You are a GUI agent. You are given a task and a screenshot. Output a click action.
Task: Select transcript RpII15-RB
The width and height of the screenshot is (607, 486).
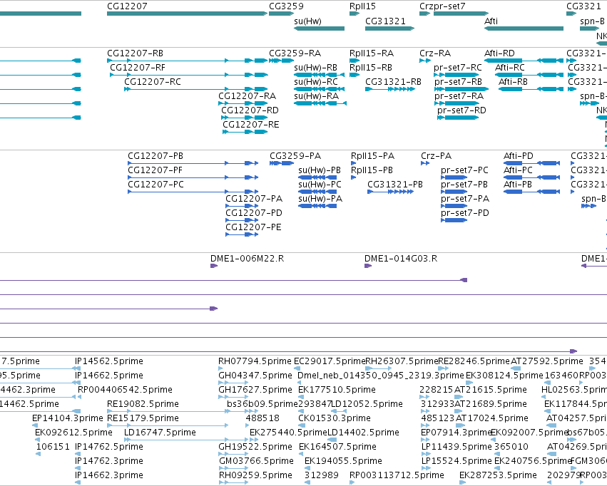[354, 75]
